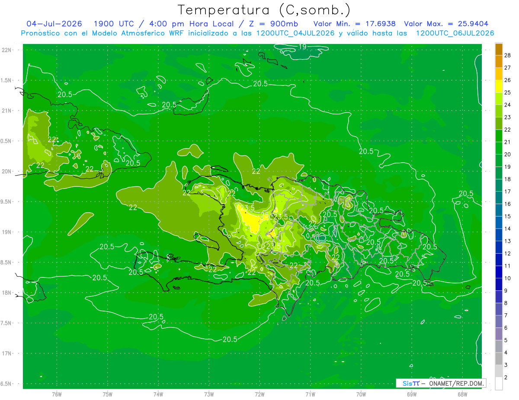The image size is (519, 400).
Task: Click the 'SisTT – ONAMET/REP.DOM.' credit box
Action: (441, 383)
